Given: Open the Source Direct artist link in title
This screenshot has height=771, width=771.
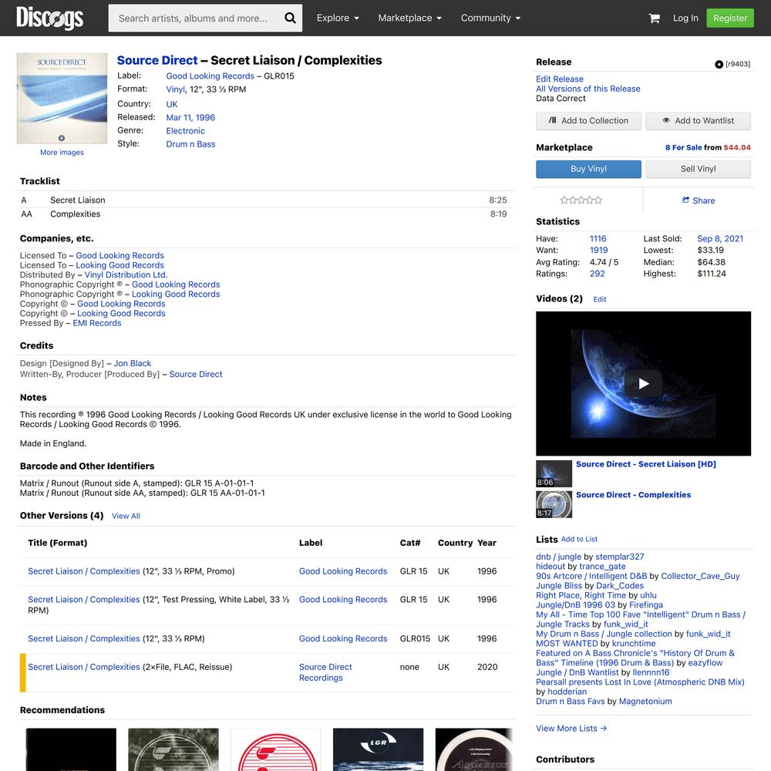Looking at the screenshot, I should point(157,60).
